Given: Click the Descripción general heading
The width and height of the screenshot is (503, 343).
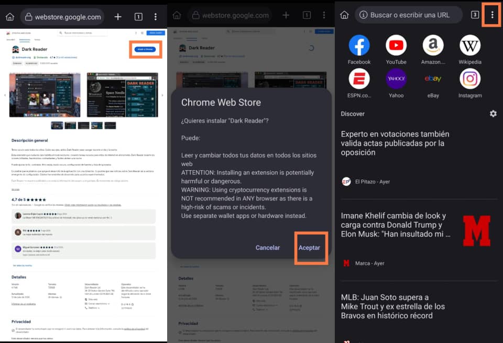Looking at the screenshot, I should [29, 140].
